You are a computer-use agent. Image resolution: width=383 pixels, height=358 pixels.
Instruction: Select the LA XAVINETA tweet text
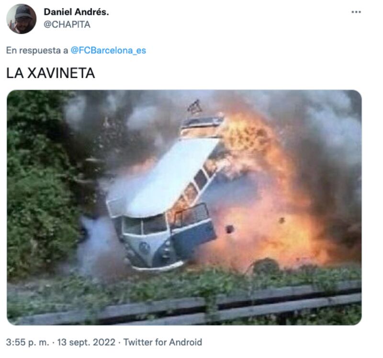coord(51,73)
